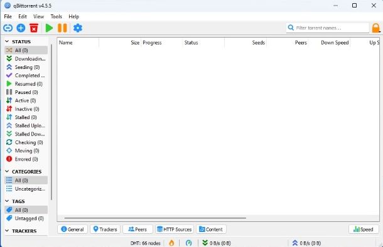Select the Resumed (0) filter
This screenshot has width=383, height=247.
pos(26,84)
